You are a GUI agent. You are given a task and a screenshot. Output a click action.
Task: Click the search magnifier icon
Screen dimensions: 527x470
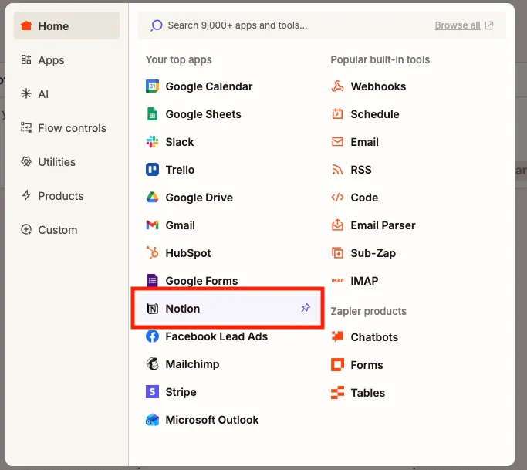point(157,25)
